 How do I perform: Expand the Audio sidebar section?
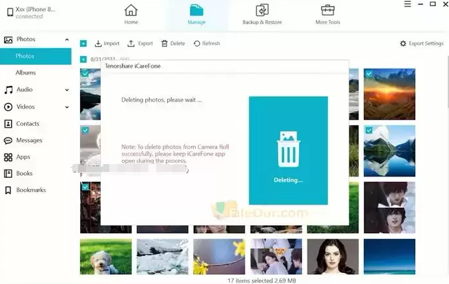[67, 90]
